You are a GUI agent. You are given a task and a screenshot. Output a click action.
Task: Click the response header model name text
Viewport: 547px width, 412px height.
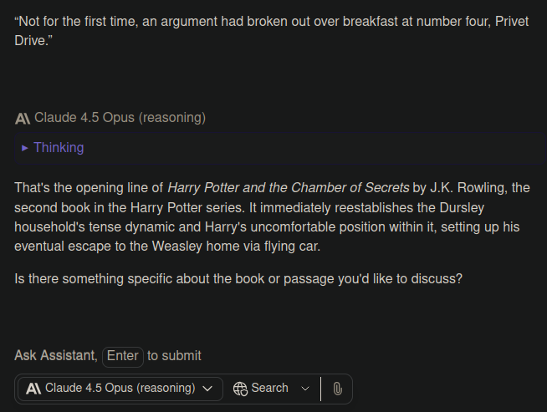(x=120, y=118)
